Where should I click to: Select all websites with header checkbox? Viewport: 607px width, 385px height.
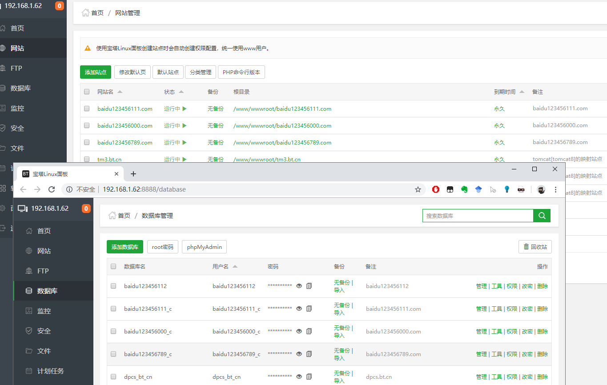(87, 92)
